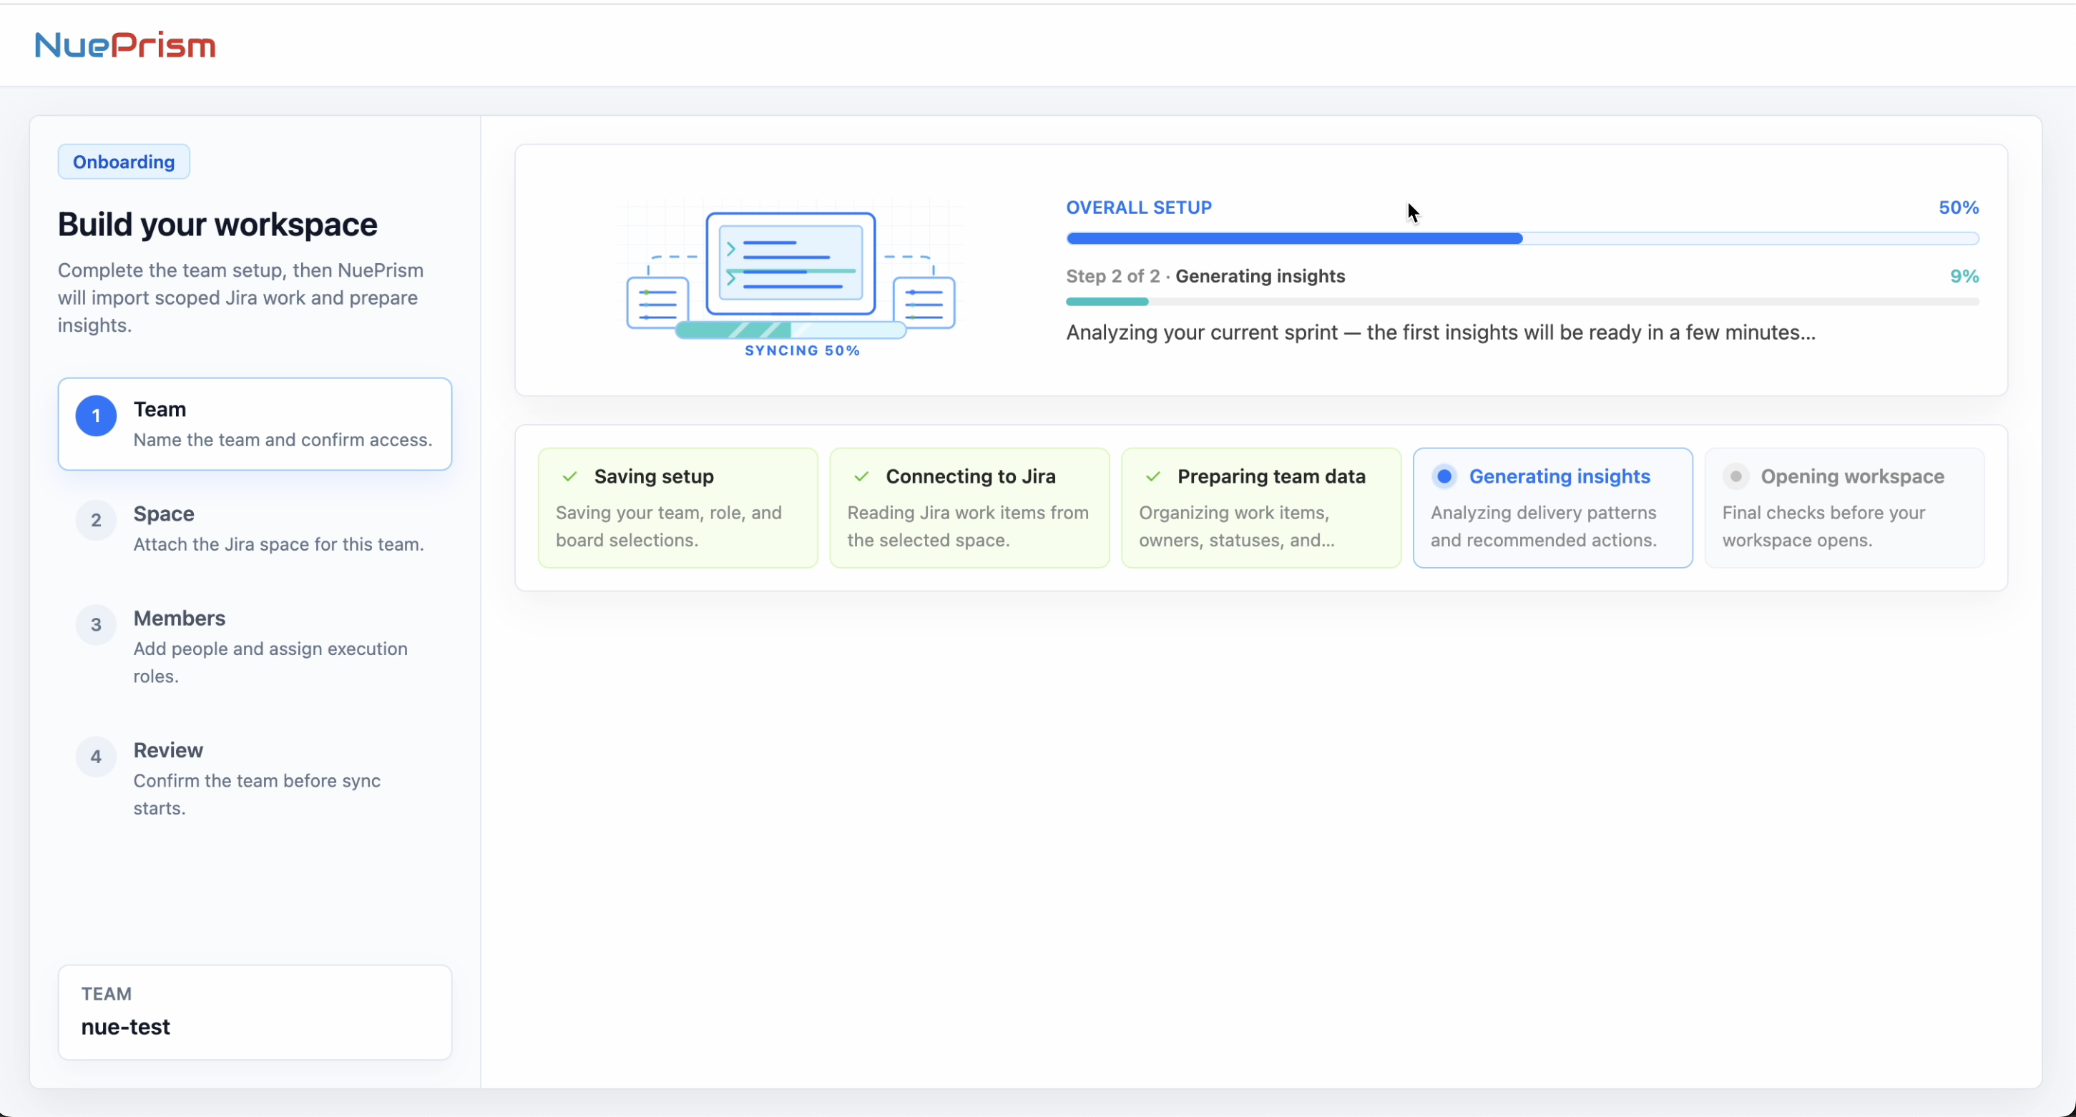This screenshot has width=2076, height=1117.
Task: Click the SYNCING 50% caption
Action: 802,350
